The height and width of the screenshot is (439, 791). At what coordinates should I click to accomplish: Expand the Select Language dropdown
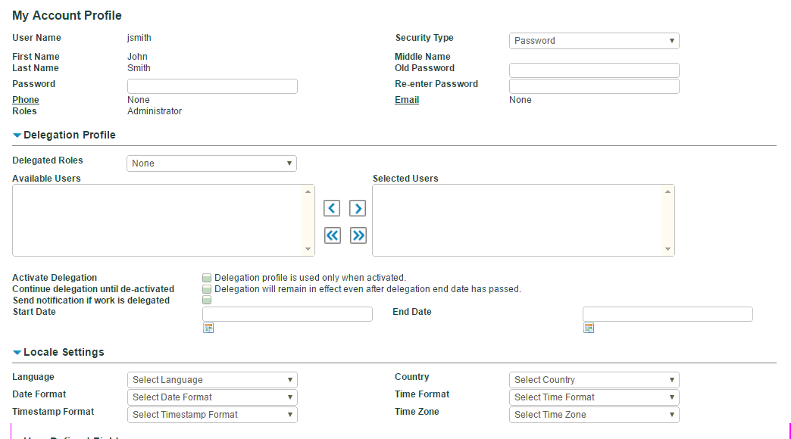click(x=212, y=380)
